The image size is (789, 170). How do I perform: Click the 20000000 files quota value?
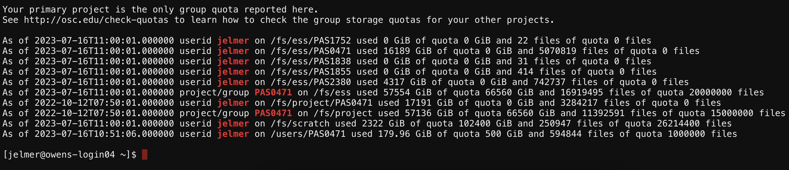click(726, 92)
